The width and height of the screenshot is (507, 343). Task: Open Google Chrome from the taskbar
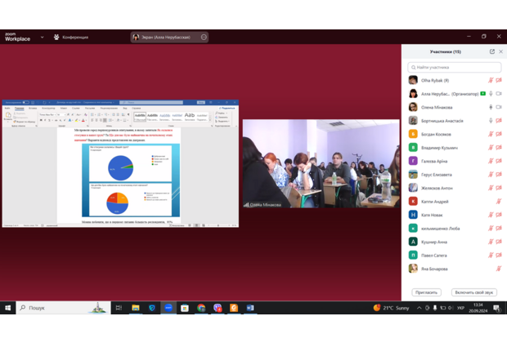tap(201, 308)
